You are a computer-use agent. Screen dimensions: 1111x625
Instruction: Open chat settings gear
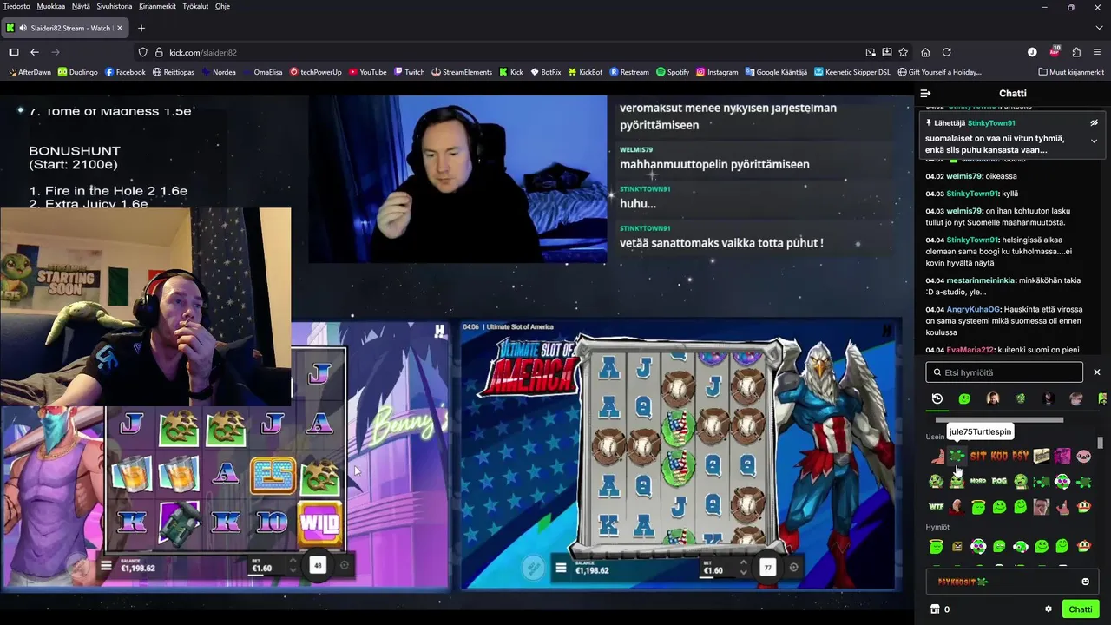tap(1049, 609)
